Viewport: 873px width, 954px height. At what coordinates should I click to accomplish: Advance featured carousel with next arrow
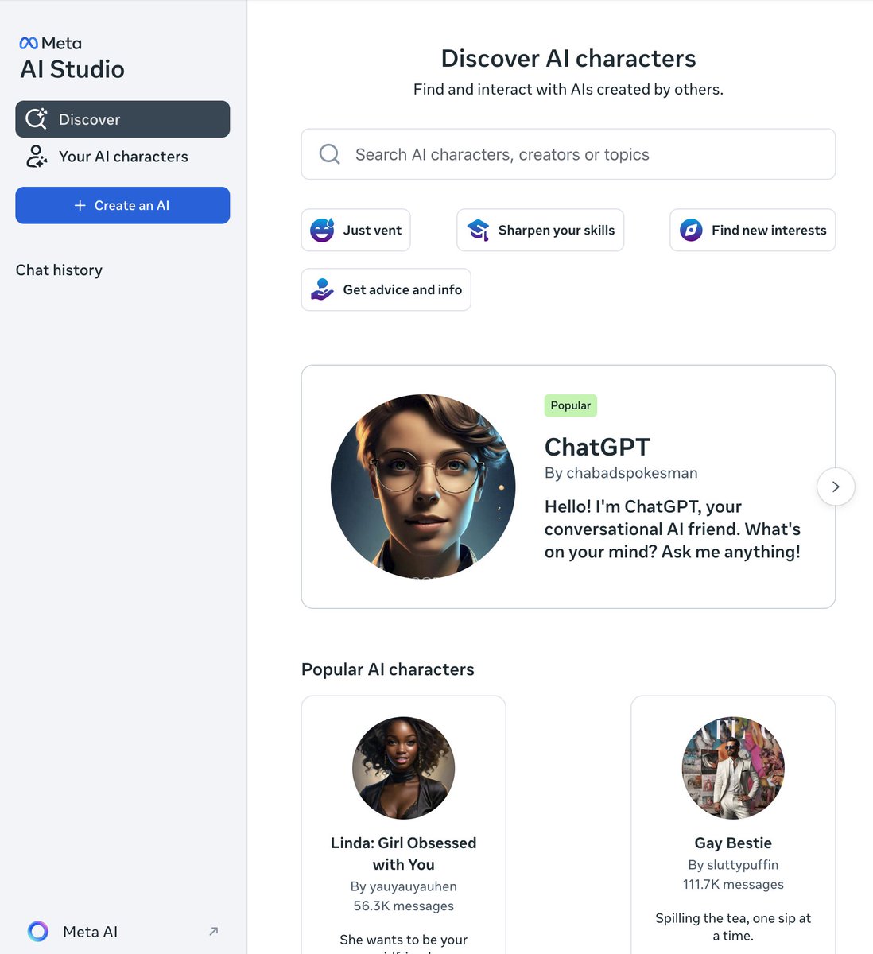coord(836,487)
